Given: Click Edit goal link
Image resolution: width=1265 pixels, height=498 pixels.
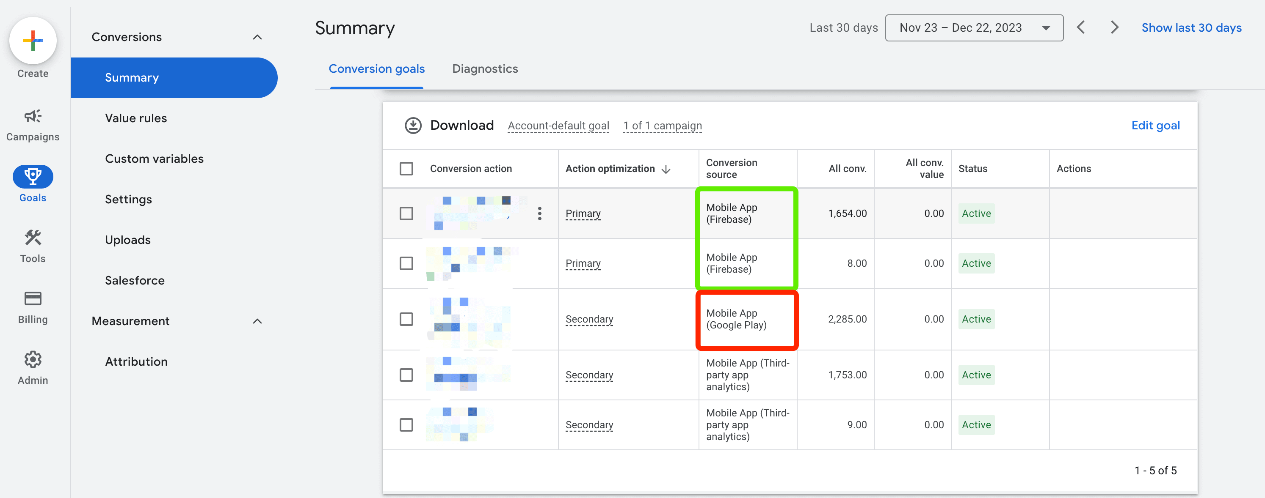Looking at the screenshot, I should pyautogui.click(x=1155, y=125).
